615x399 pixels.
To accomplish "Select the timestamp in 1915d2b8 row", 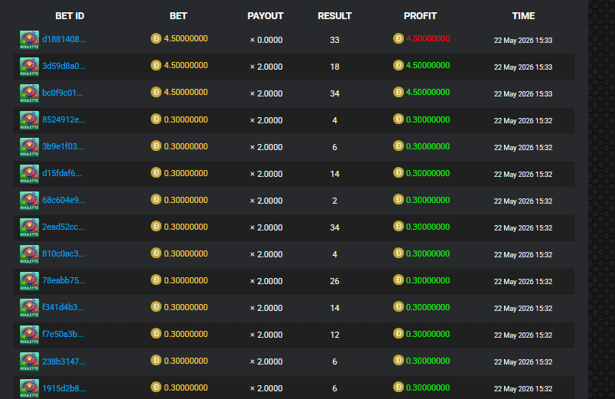I will pos(523,388).
